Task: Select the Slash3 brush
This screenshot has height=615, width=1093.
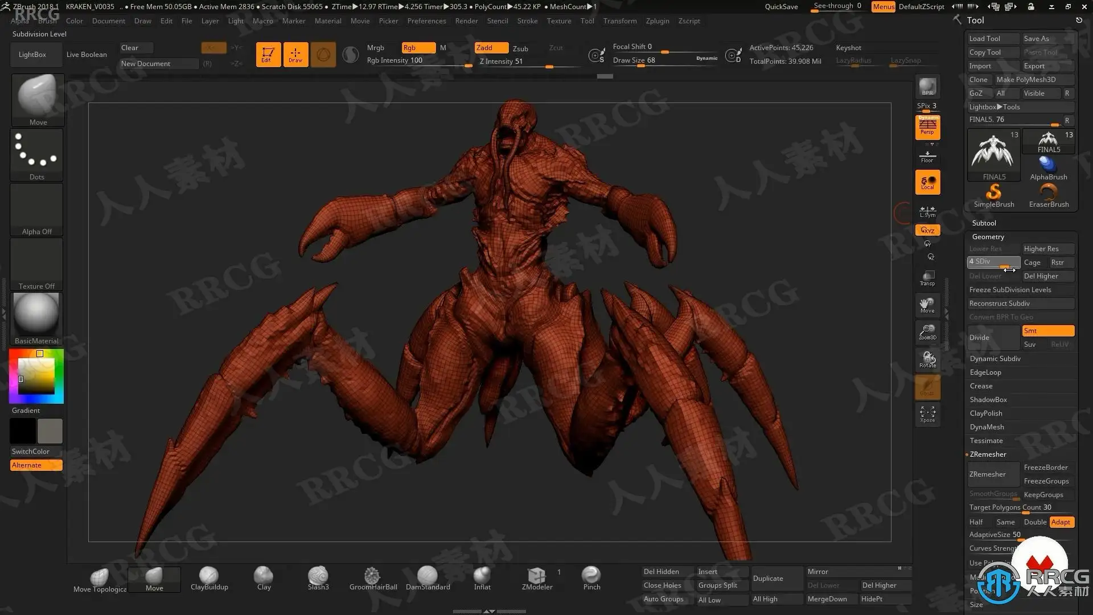Action: (318, 579)
